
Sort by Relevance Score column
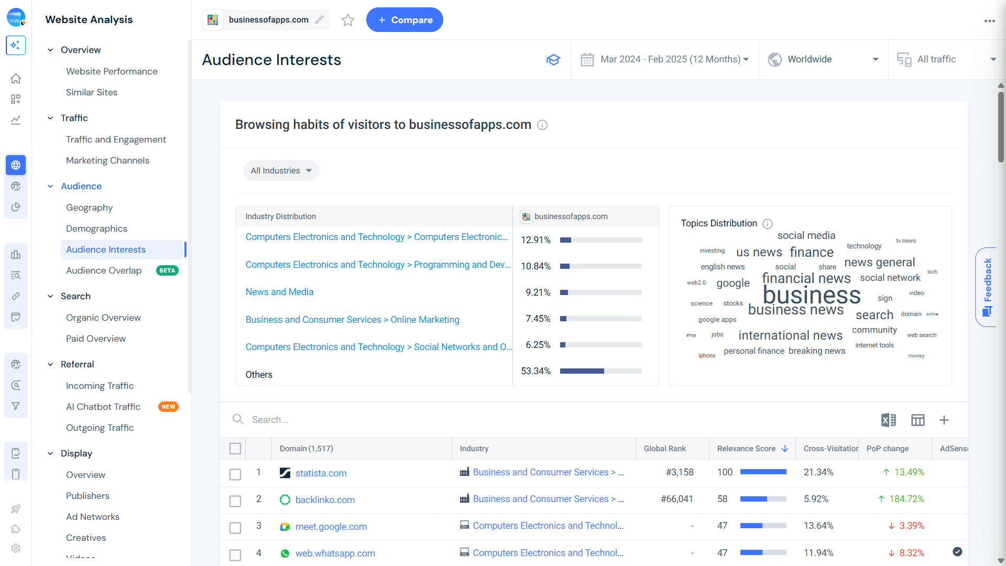coord(752,449)
